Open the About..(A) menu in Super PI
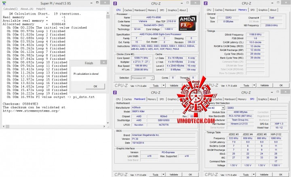The width and height of the screenshot is (291, 177). (x=27, y=9)
